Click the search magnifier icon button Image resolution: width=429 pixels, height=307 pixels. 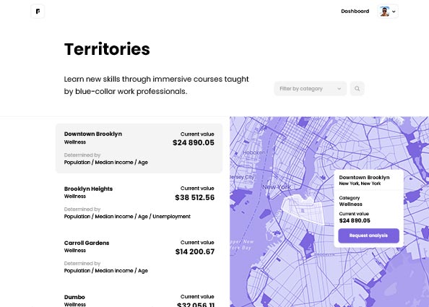coord(357,89)
